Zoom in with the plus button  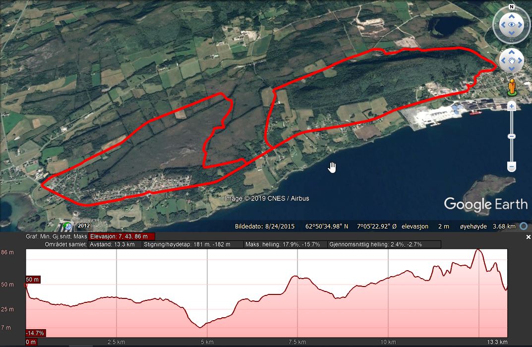click(x=512, y=107)
